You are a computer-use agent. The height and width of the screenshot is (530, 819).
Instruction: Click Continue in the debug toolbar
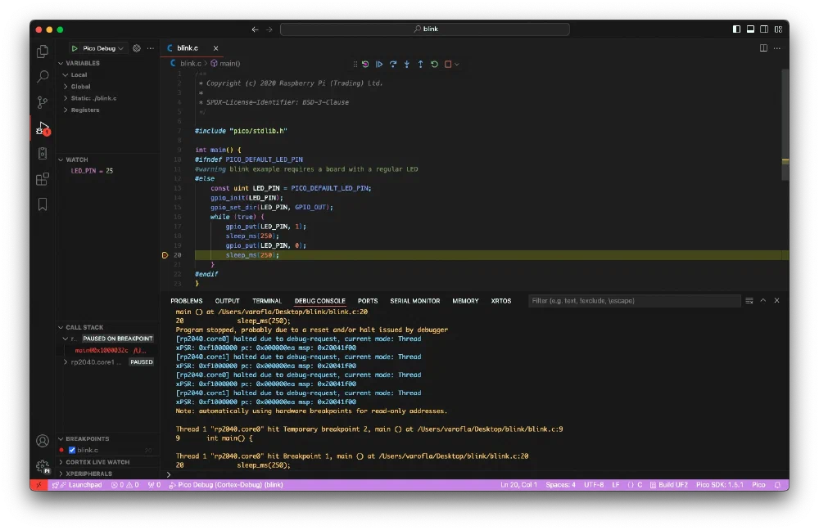pyautogui.click(x=379, y=64)
